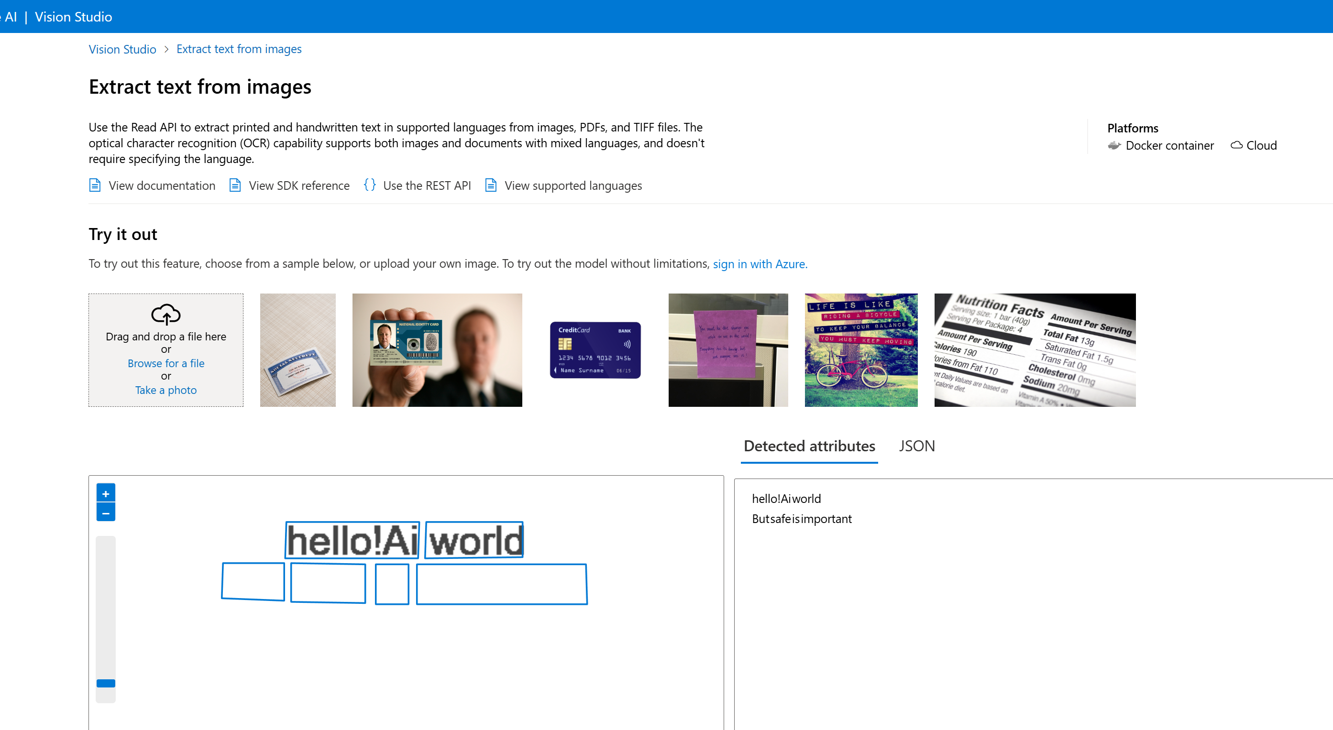Click the zoom slider handle
Image resolution: width=1333 pixels, height=730 pixels.
pyautogui.click(x=106, y=683)
